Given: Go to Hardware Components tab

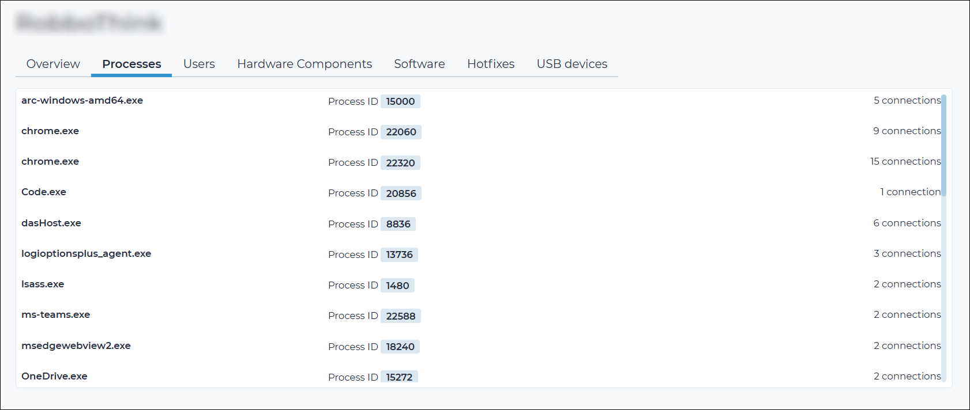Looking at the screenshot, I should pyautogui.click(x=304, y=64).
